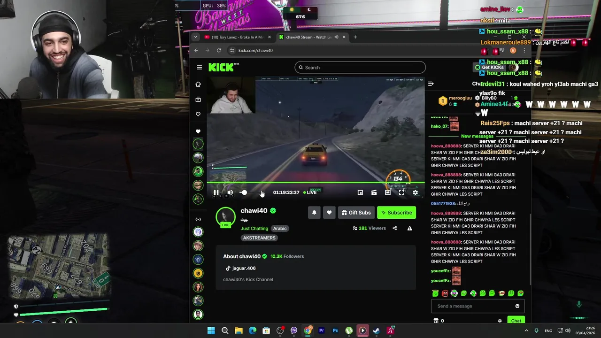Image resolution: width=601 pixels, height=338 pixels.
Task: Open ENG language input switcher
Action: pos(548,330)
